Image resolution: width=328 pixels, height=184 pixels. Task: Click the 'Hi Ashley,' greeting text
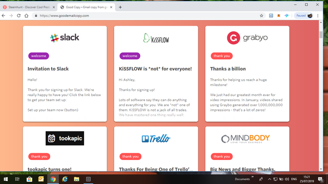pyautogui.click(x=127, y=80)
